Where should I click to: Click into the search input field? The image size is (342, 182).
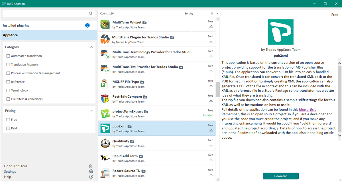coord(46,13)
